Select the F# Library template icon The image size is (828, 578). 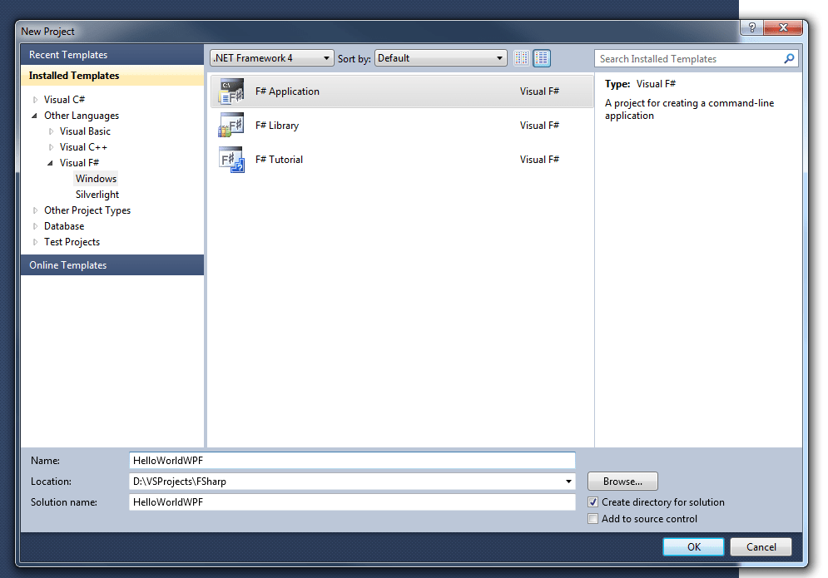[x=231, y=125]
